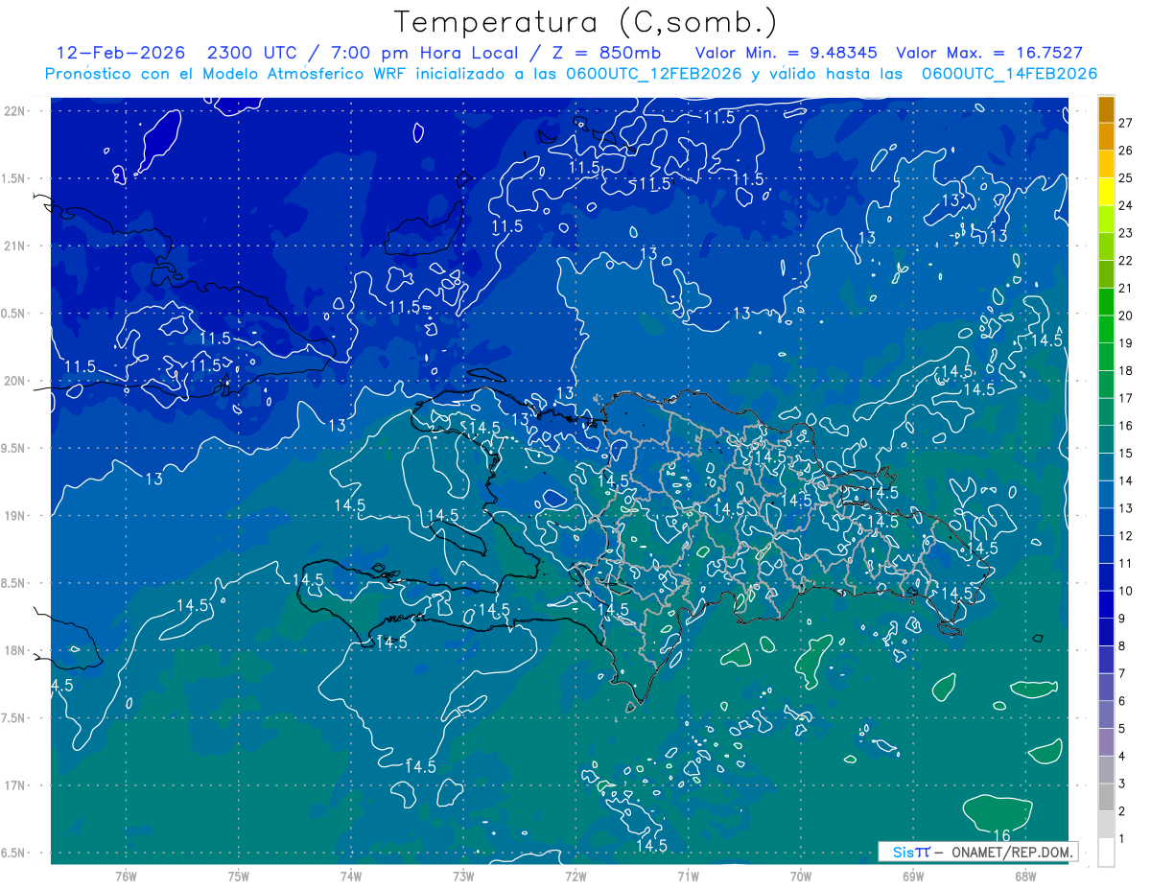
Task: Click the purple swatch between 5 and 6
Action: pyautogui.click(x=1106, y=715)
